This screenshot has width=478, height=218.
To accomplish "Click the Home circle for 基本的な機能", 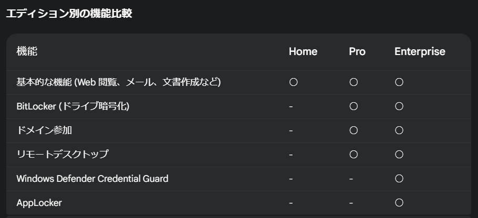I will coord(293,82).
